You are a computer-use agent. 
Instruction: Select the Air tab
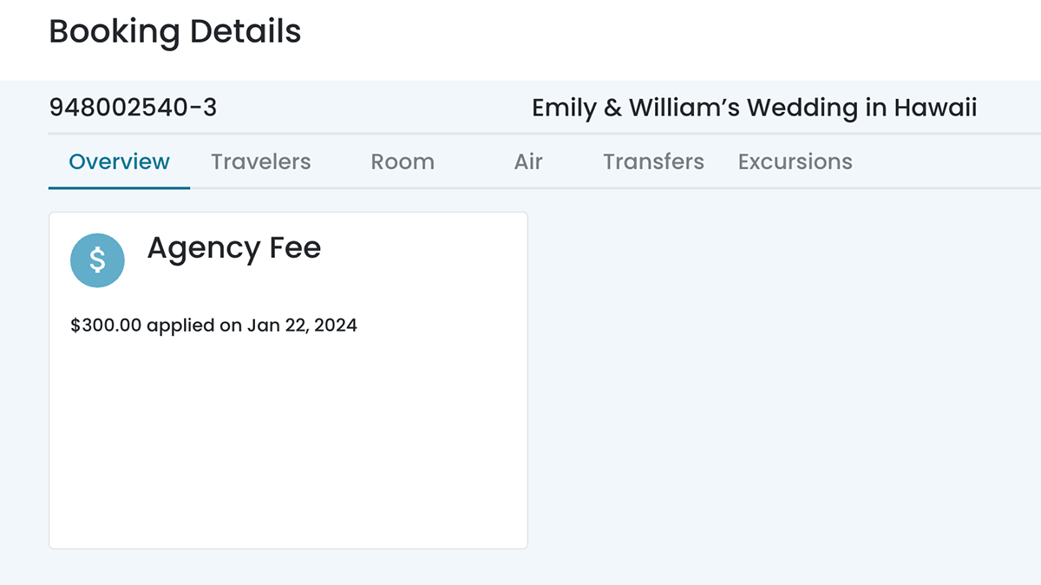click(x=528, y=161)
